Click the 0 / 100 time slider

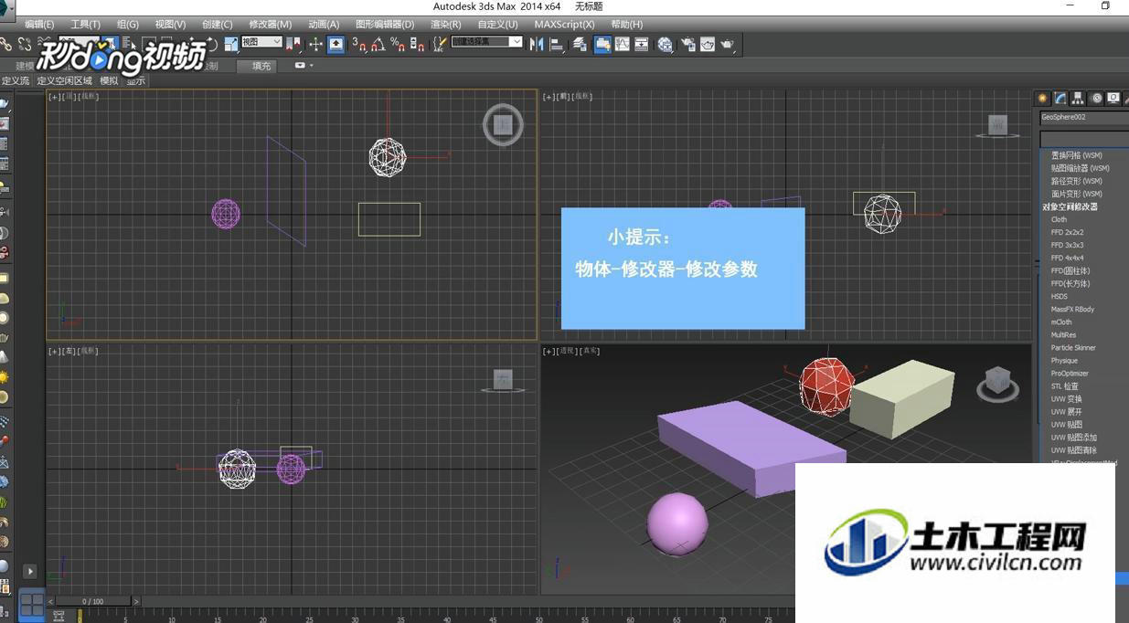(93, 601)
